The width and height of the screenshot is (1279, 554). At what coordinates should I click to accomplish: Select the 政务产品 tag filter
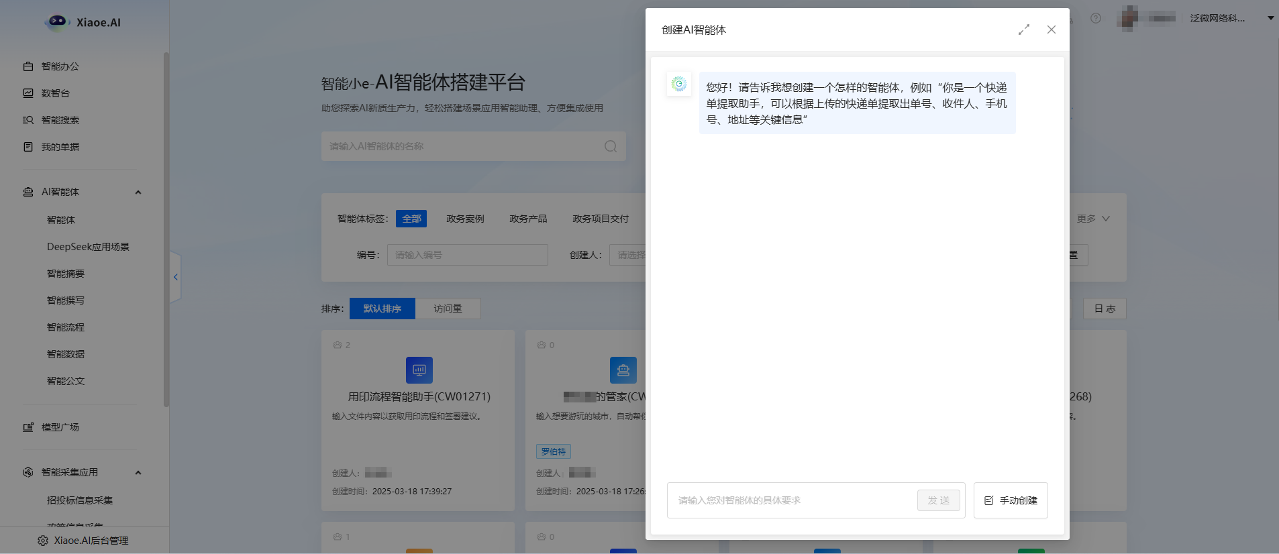pos(528,219)
